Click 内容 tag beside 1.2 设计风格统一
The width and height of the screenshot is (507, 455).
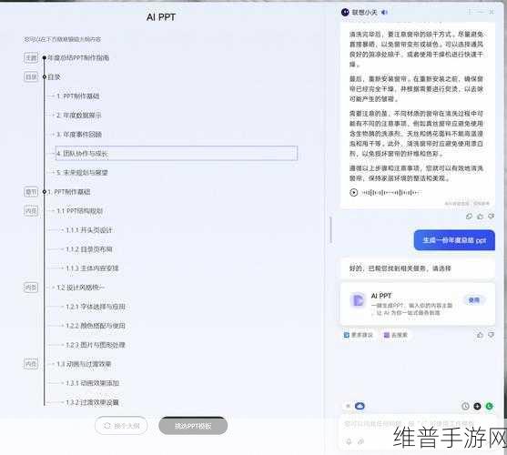click(x=31, y=288)
